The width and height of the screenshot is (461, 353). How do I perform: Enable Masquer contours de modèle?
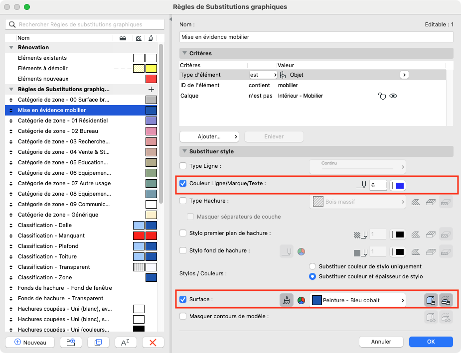(183, 316)
